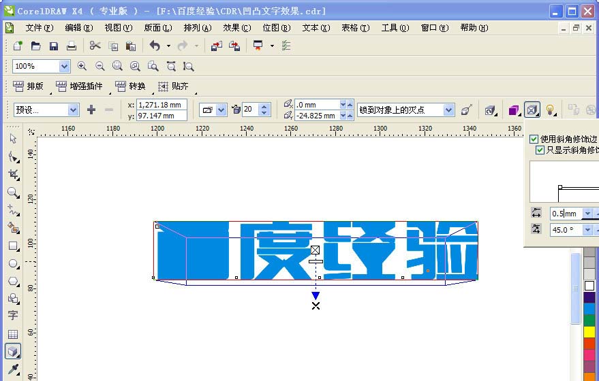
Task: Open extrusion color options
Action: tap(514, 110)
